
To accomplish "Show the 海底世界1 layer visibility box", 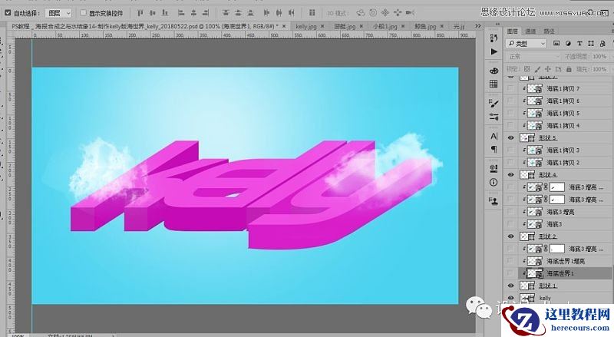I will (510, 273).
